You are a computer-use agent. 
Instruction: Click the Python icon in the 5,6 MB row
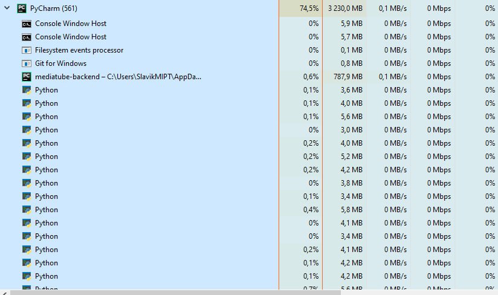tap(27, 117)
